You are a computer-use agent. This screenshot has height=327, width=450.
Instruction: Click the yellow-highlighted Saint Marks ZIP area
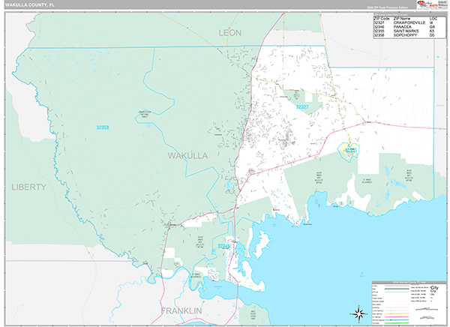pos(349,151)
